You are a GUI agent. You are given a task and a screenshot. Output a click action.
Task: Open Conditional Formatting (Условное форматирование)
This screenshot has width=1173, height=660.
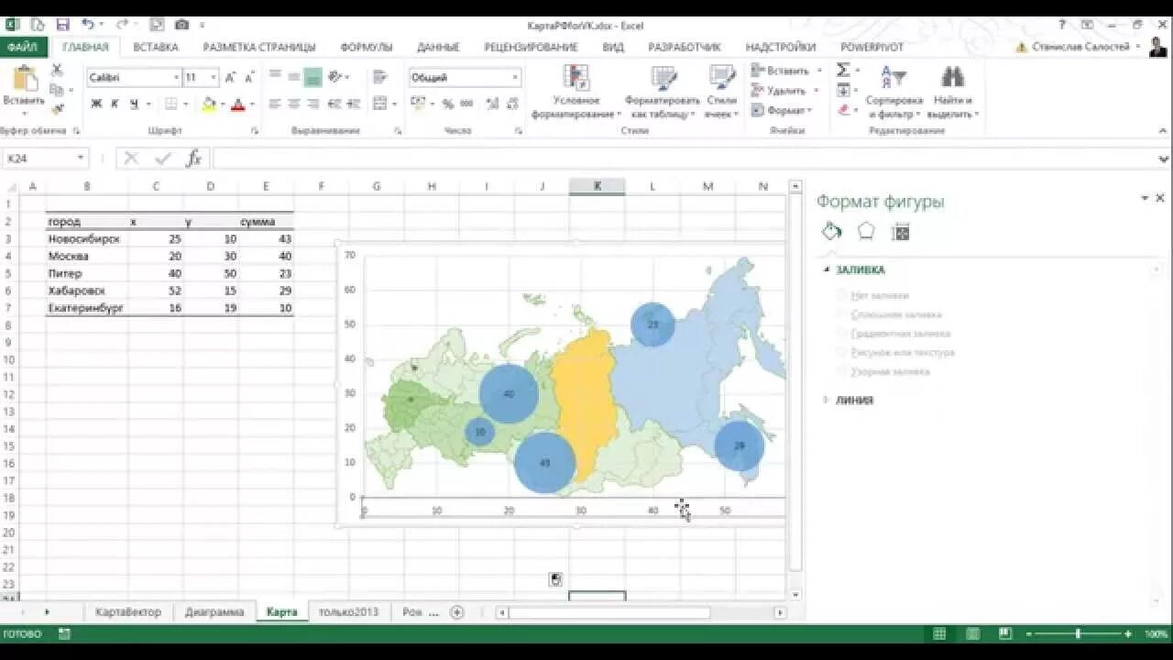576,92
